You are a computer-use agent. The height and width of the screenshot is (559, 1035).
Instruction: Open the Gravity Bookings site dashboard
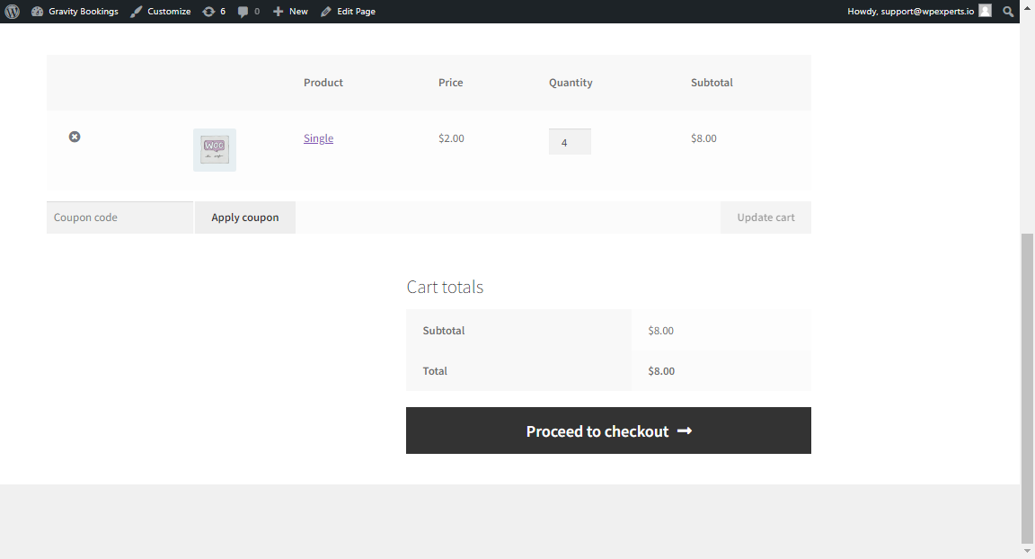tap(75, 11)
